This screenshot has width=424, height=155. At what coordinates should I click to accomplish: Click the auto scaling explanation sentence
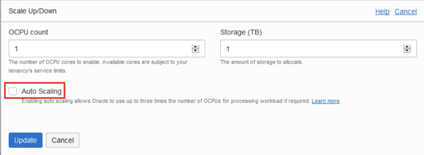tap(165, 101)
